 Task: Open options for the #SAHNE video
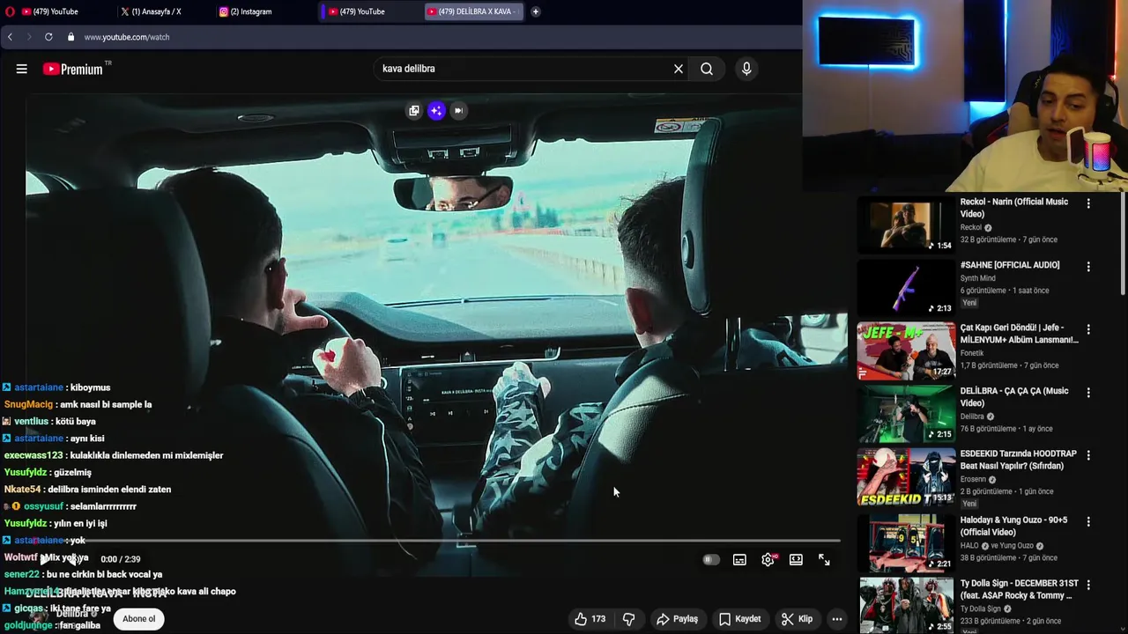1088,267
